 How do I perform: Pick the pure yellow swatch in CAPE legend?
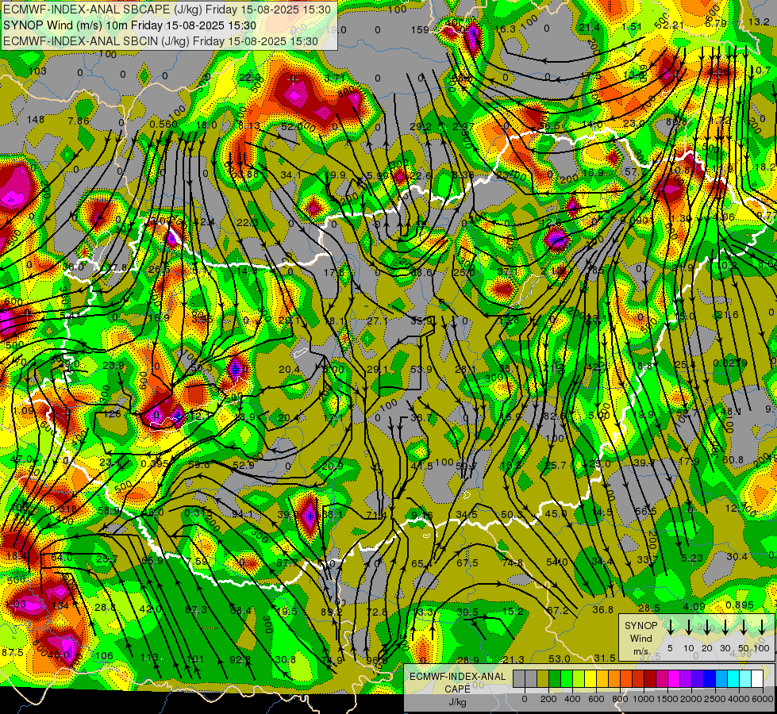590,679
